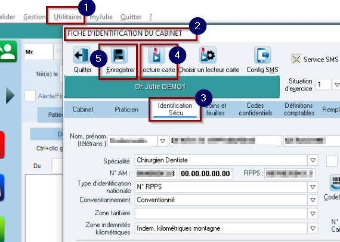Toggle the Service SMS checkbox
This screenshot has width=340, height=242.
point(296,59)
